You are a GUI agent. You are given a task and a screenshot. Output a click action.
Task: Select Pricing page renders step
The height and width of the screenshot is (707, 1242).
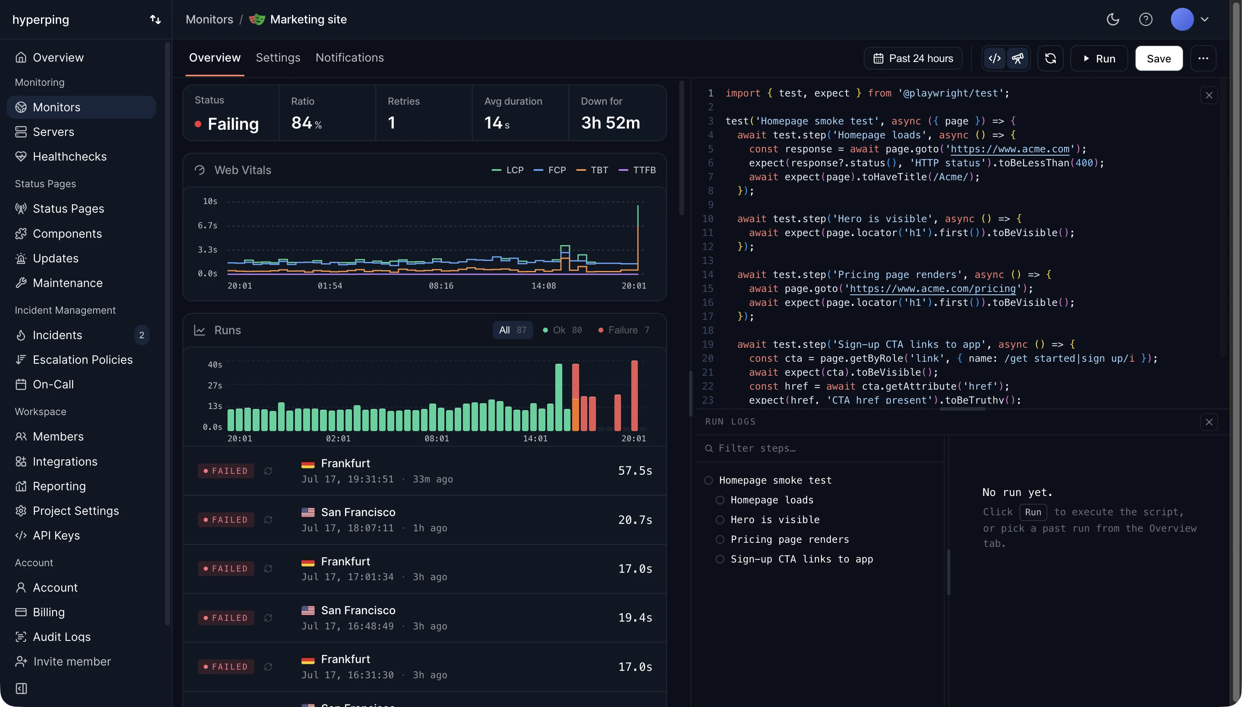click(x=782, y=539)
